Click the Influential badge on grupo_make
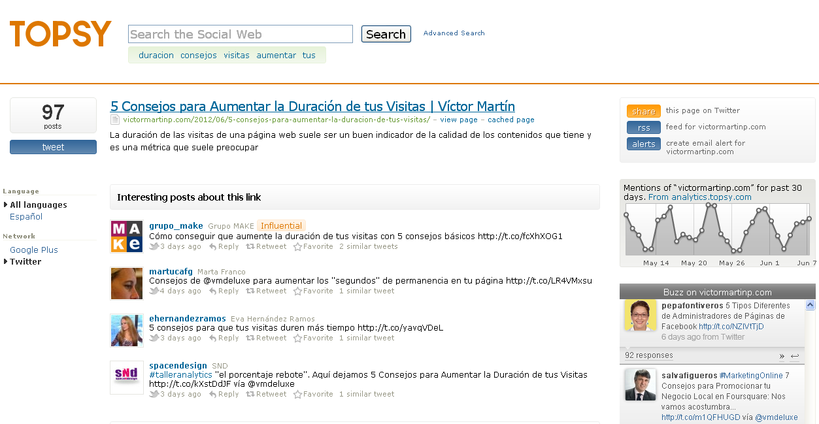 (x=282, y=226)
